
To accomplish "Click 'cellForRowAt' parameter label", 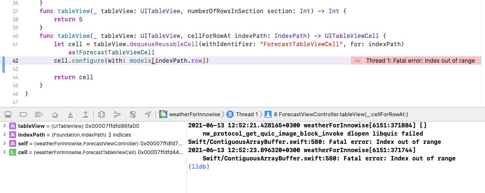I will tap(209, 36).
